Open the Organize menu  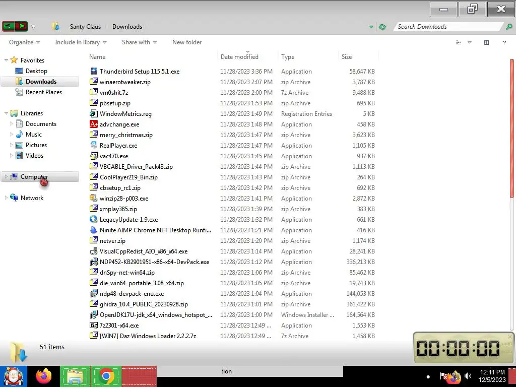[24, 42]
